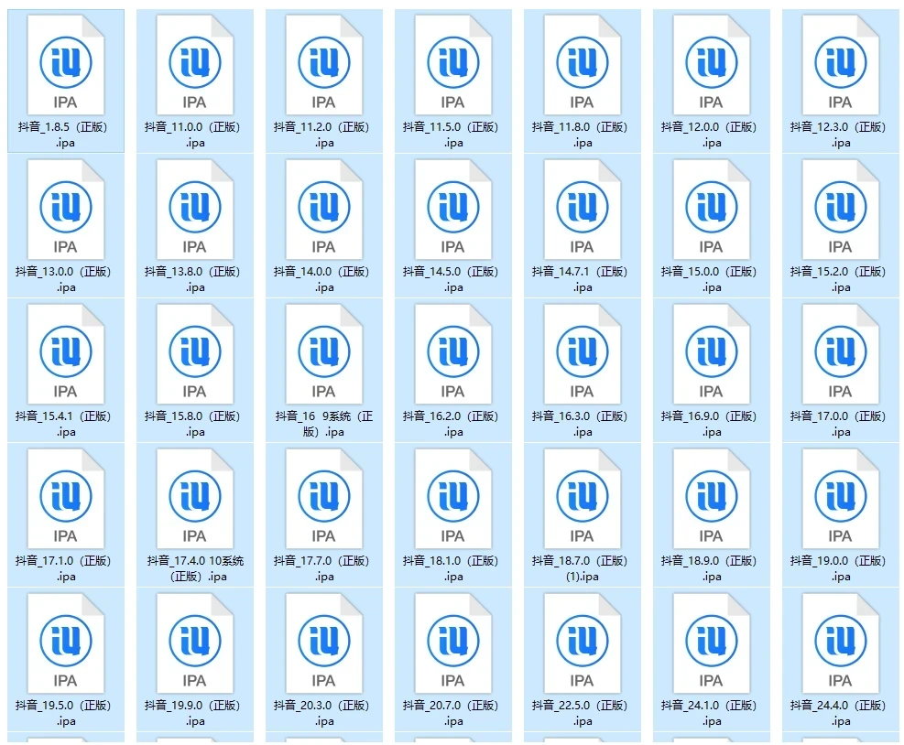Click the 抖音_11.2.0 IPA file icon

[324, 65]
